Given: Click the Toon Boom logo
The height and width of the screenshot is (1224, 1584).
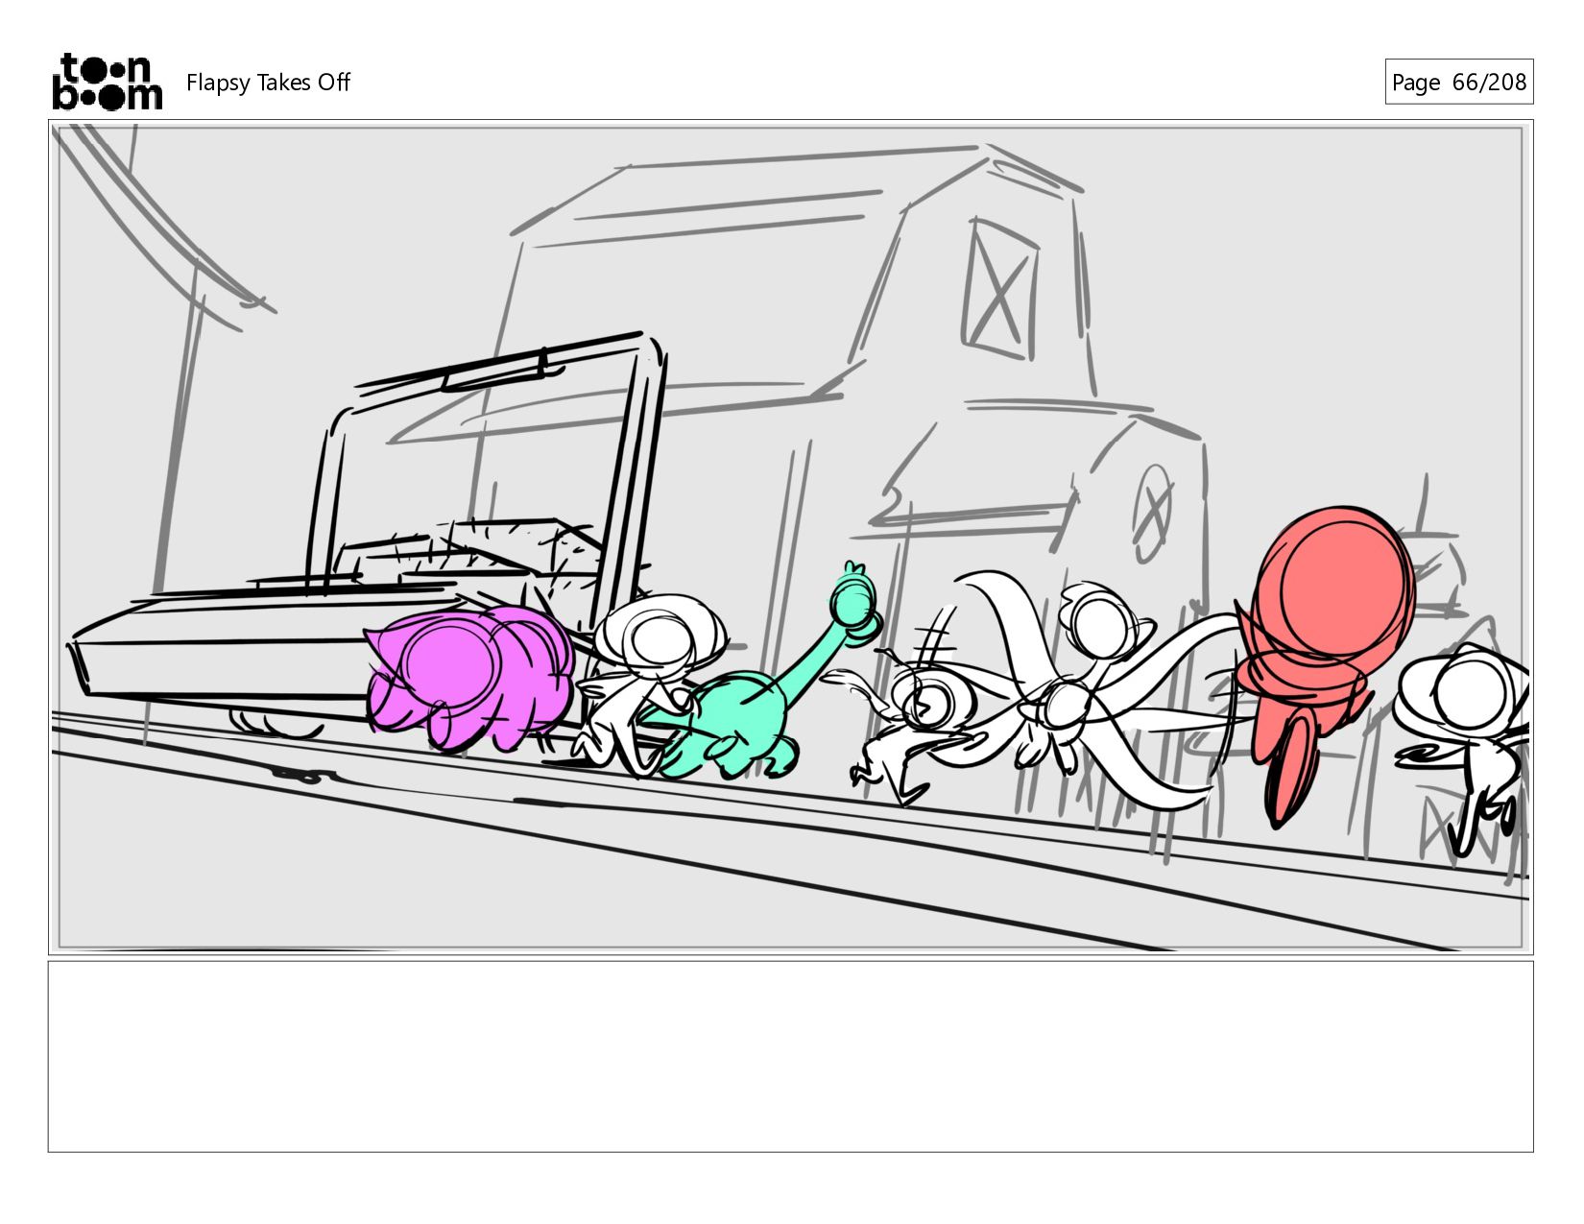Looking at the screenshot, I should (107, 82).
